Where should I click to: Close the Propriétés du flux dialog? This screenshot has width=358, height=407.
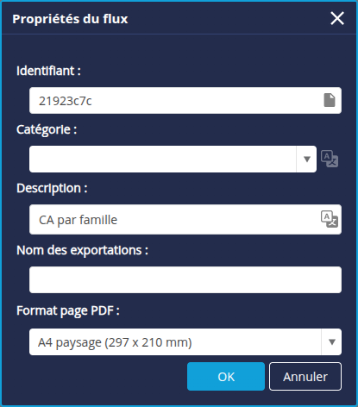click(337, 18)
